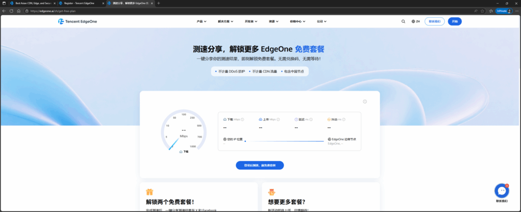This screenshot has height=212, width=521.
Task: Open the ZH language selector
Action: coord(416,21)
